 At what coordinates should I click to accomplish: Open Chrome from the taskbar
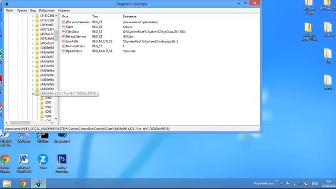(23, 184)
